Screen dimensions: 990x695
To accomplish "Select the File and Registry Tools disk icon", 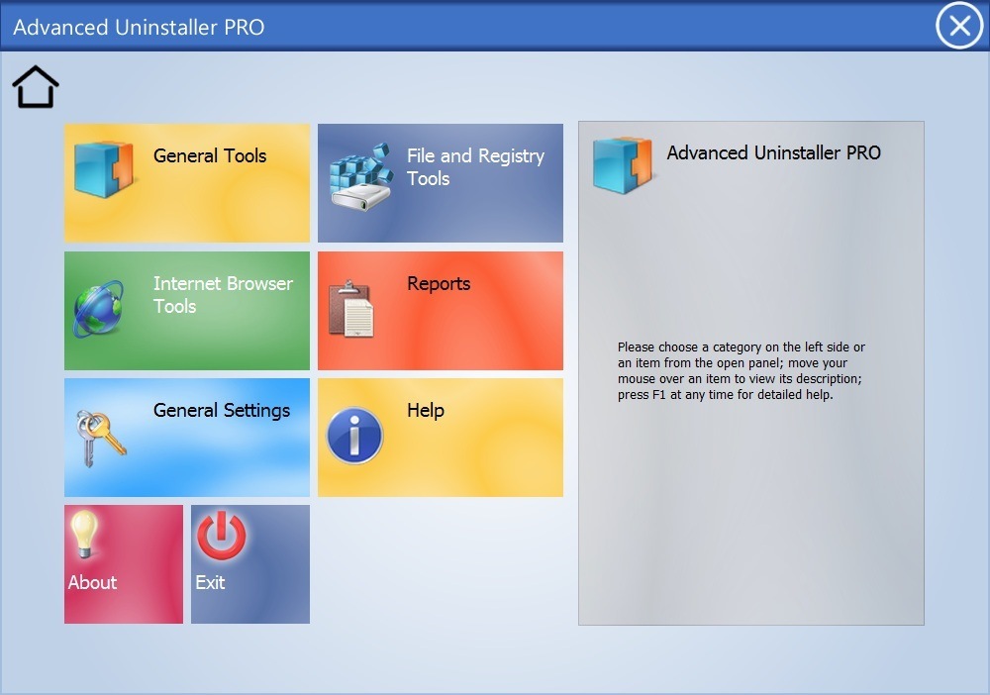I will point(362,178).
